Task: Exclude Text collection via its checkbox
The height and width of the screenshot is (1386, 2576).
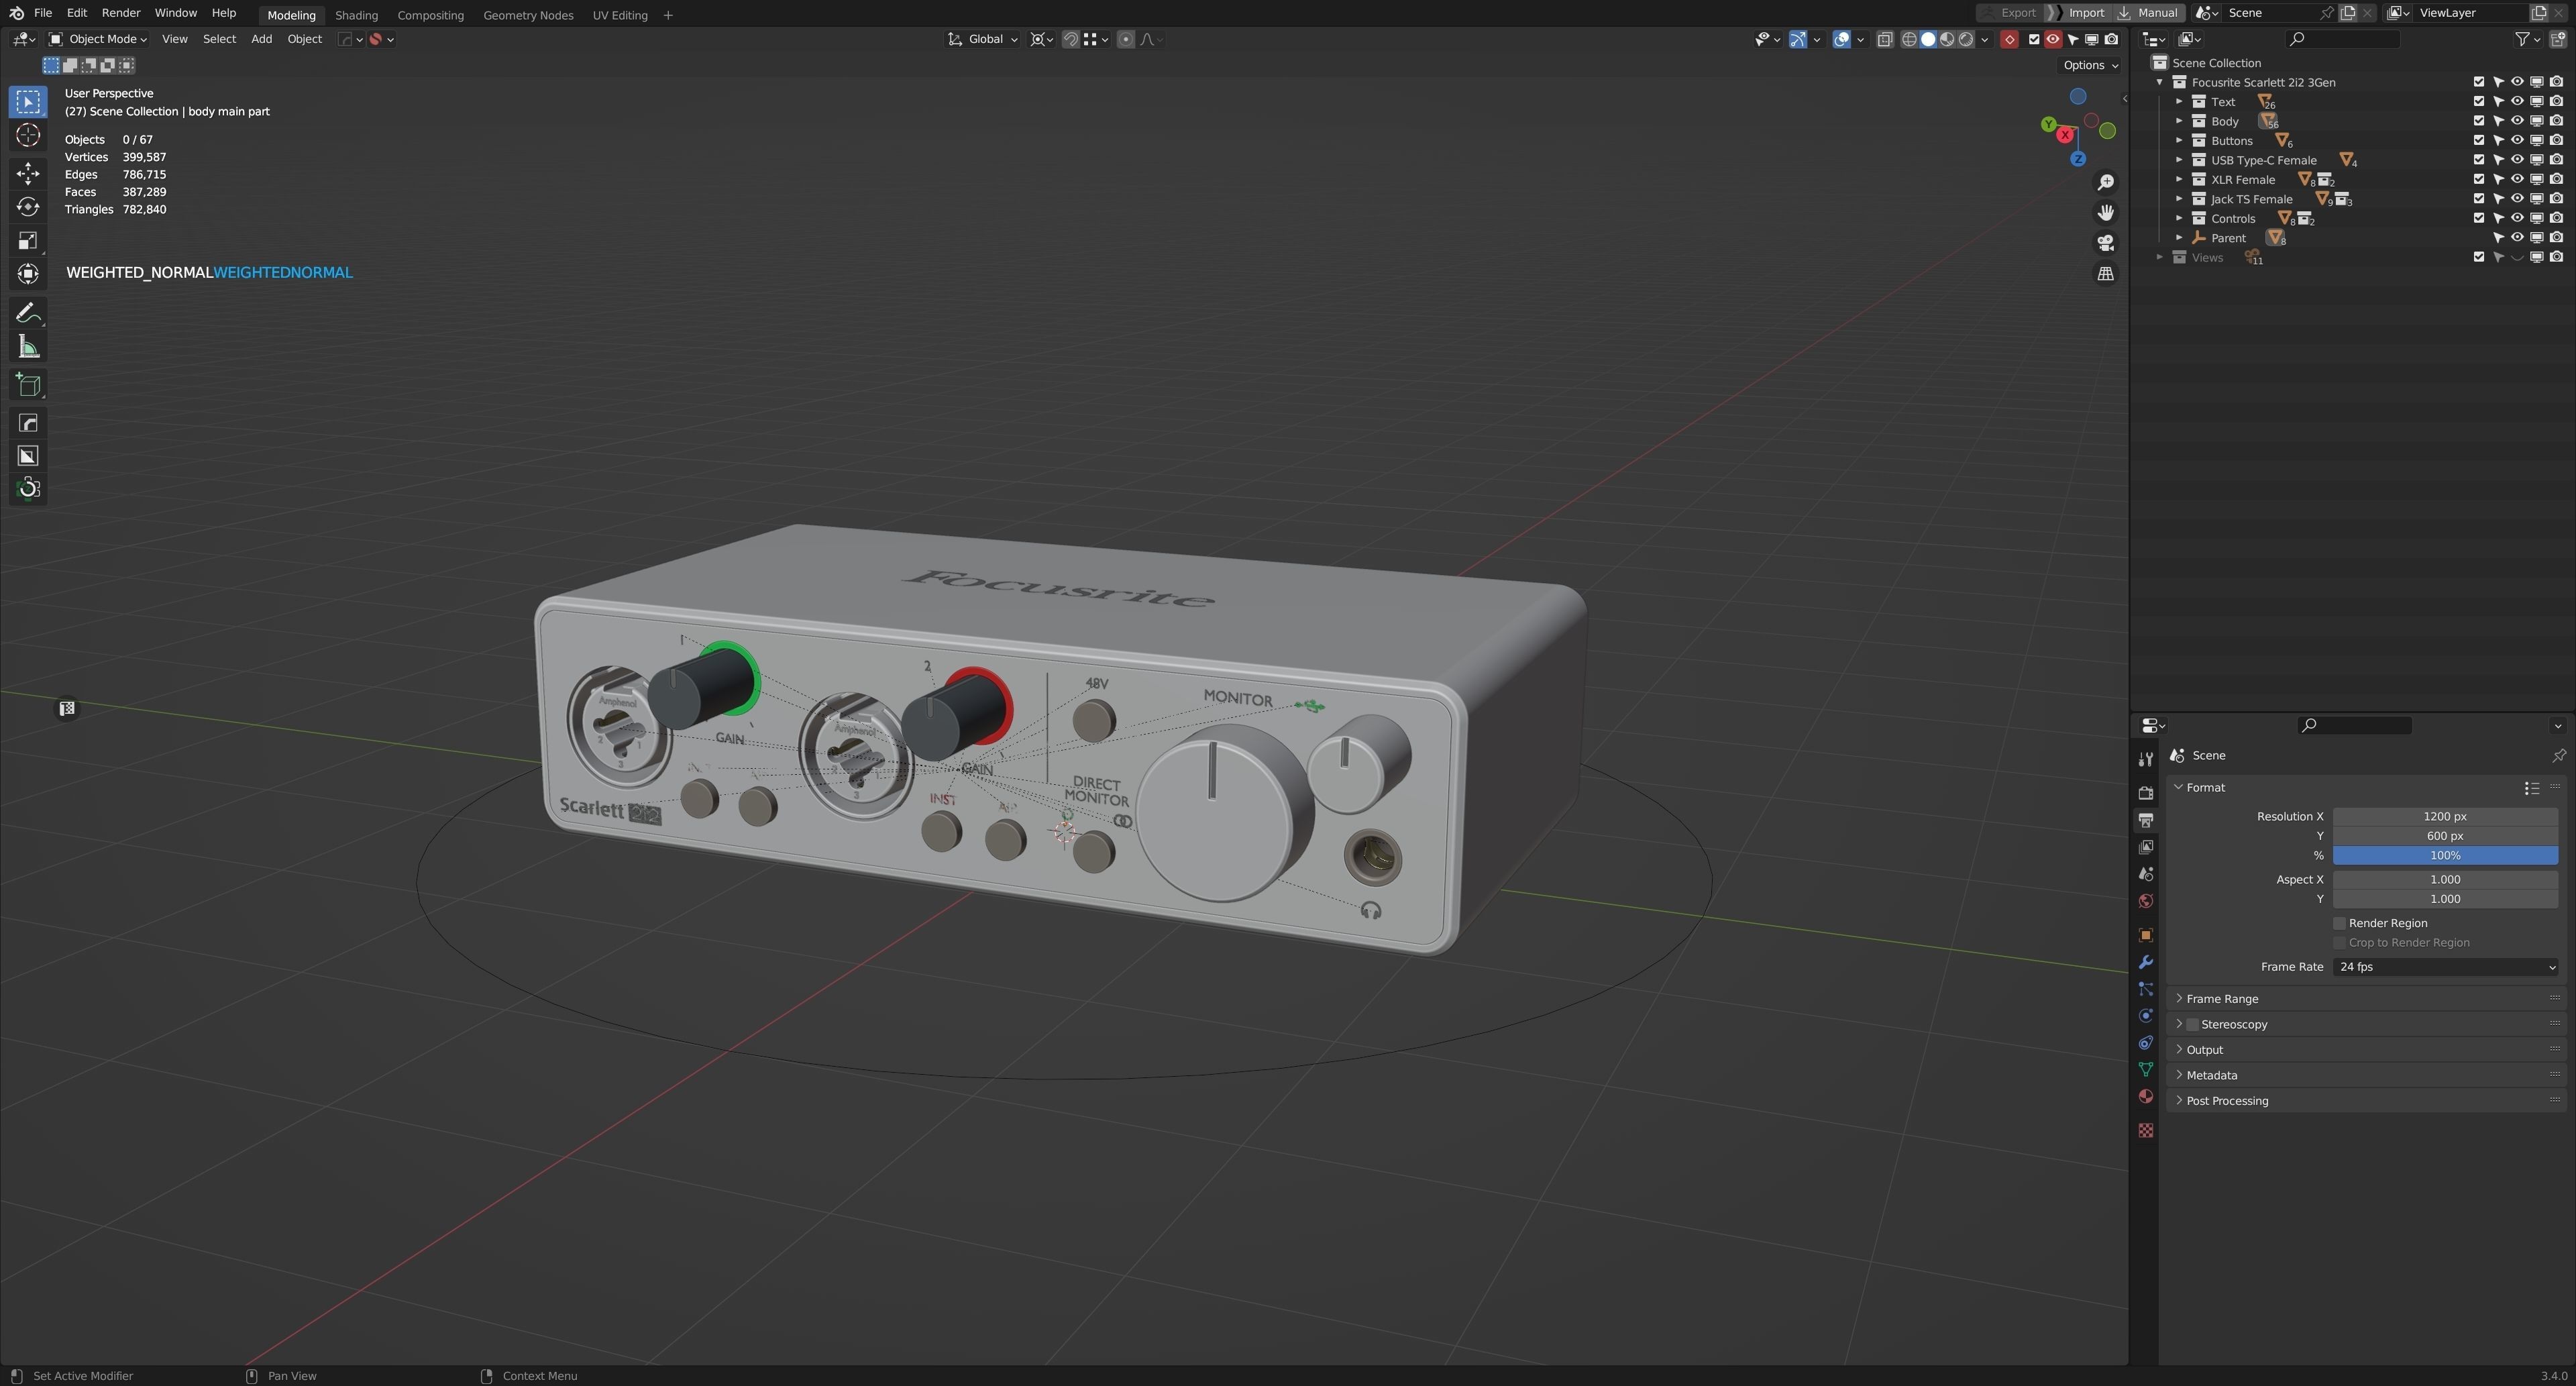Action: (2478, 102)
